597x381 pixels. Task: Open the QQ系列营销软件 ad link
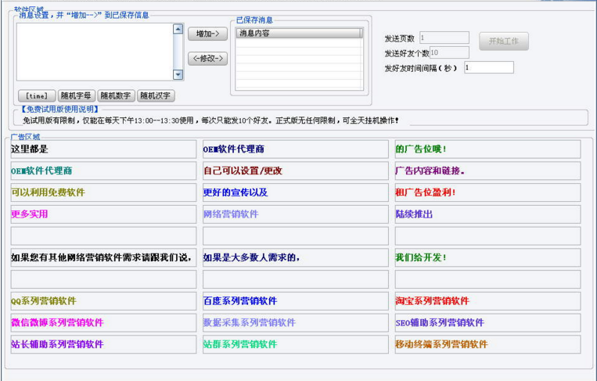coord(44,301)
